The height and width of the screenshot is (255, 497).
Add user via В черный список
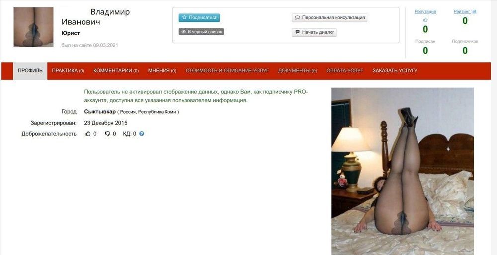(x=201, y=32)
